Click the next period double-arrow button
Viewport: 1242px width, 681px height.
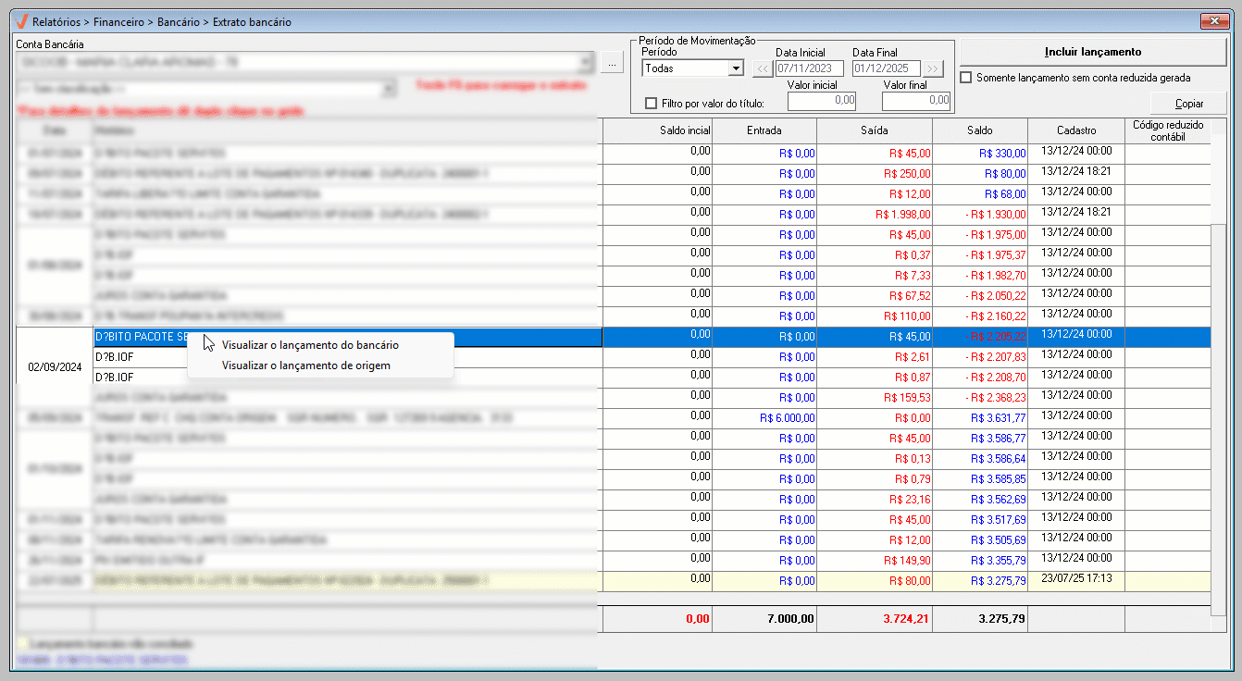(x=933, y=68)
